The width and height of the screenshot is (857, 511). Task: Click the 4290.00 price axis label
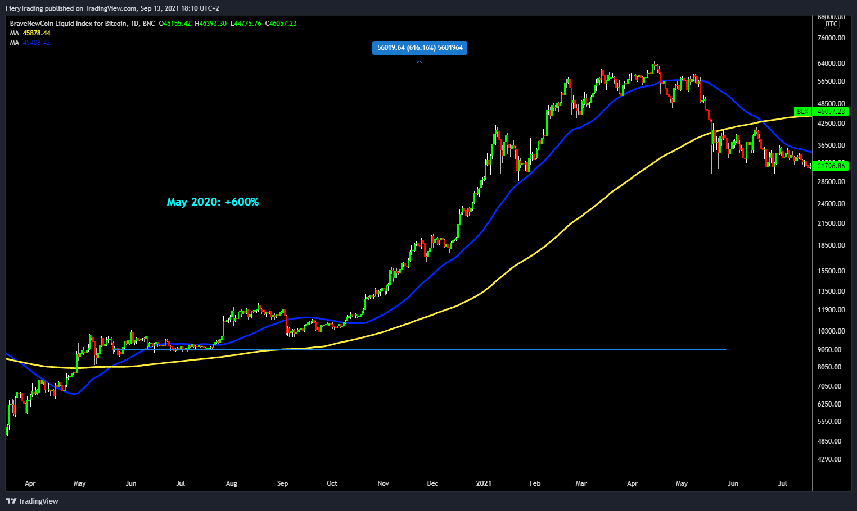click(x=829, y=459)
